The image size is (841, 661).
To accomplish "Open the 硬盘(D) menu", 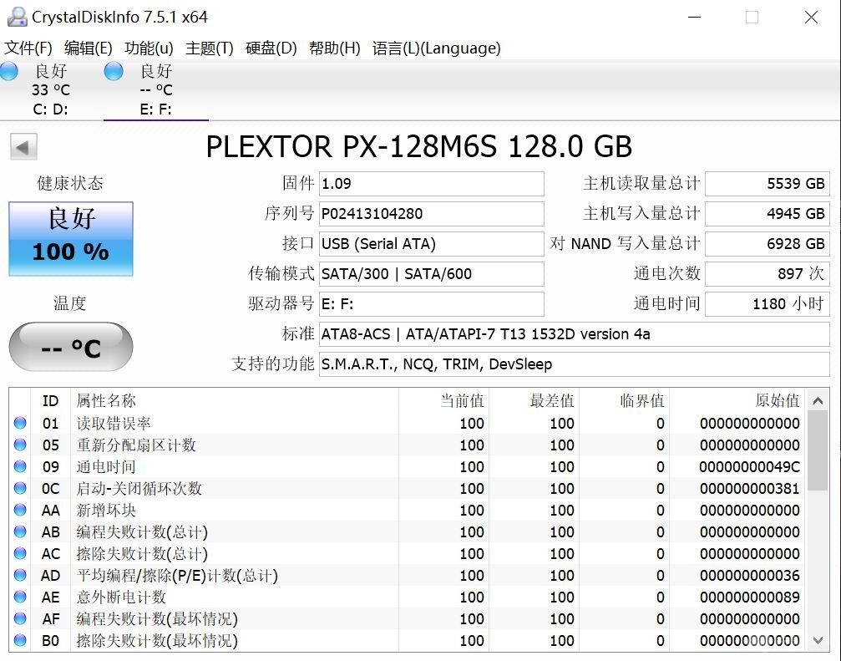I will pos(271,48).
